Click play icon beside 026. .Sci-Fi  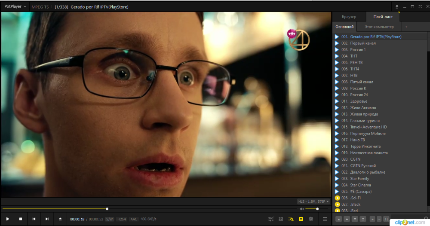coord(337,198)
